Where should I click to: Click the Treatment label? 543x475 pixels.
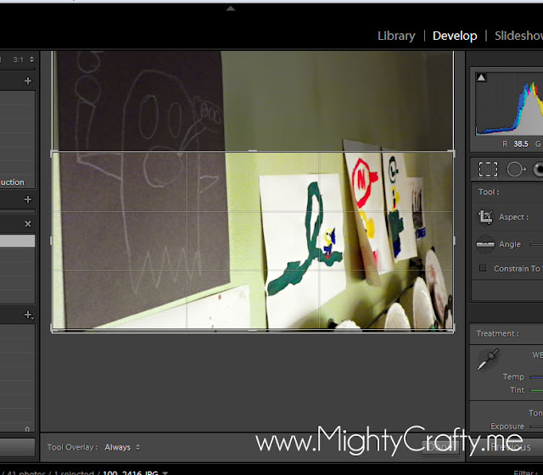497,333
